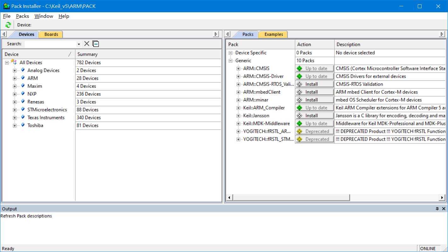Click the All Devices tree icon
The width and height of the screenshot is (448, 252).
[14, 62]
